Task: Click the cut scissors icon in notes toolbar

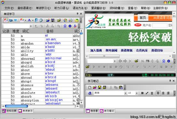Action: [x=111, y=87]
